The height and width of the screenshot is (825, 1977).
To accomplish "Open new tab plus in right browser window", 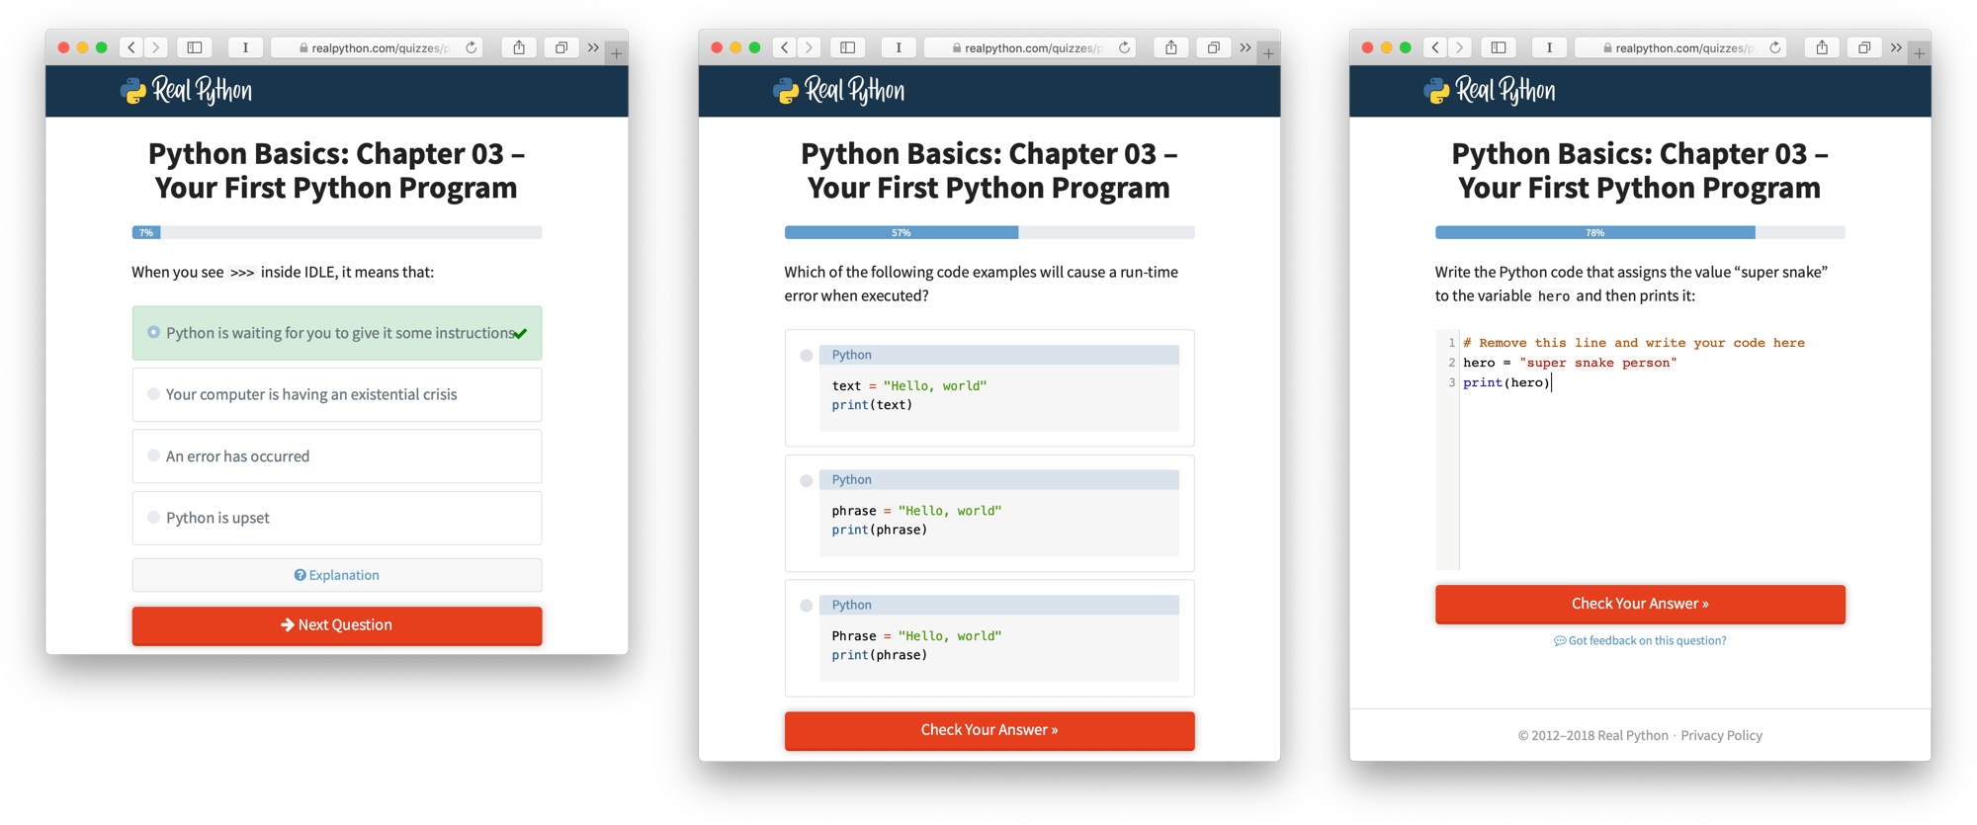I will [1919, 53].
